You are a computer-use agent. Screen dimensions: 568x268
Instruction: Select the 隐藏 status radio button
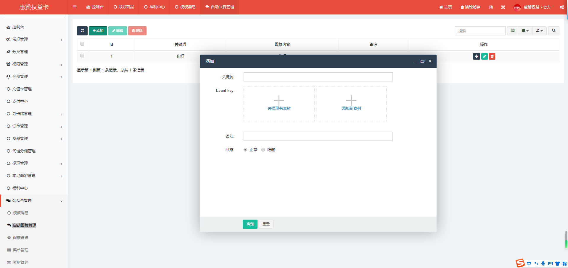263,150
